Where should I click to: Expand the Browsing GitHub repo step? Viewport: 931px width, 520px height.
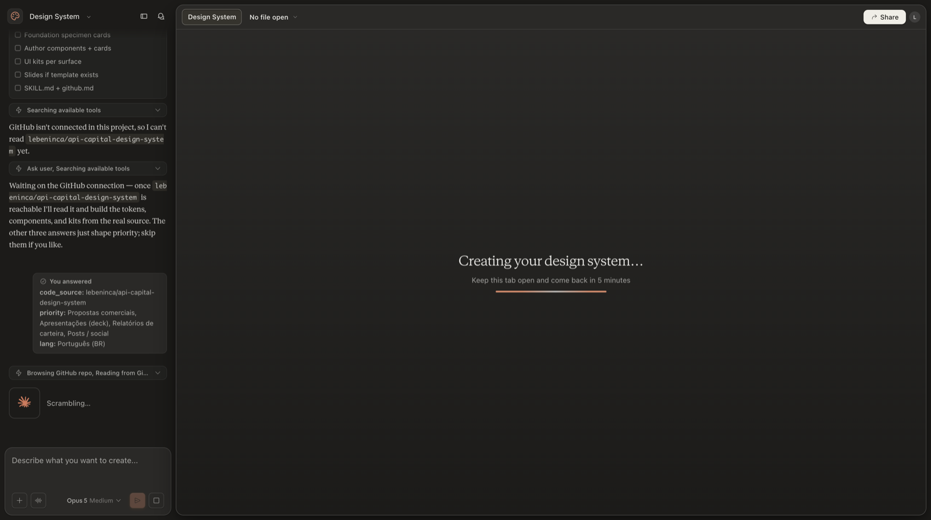point(88,373)
